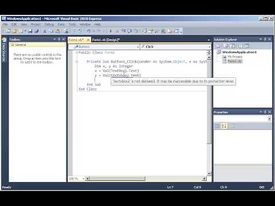Open the Toolbox window position dropdown
The height and width of the screenshot is (206, 275).
[54, 39]
